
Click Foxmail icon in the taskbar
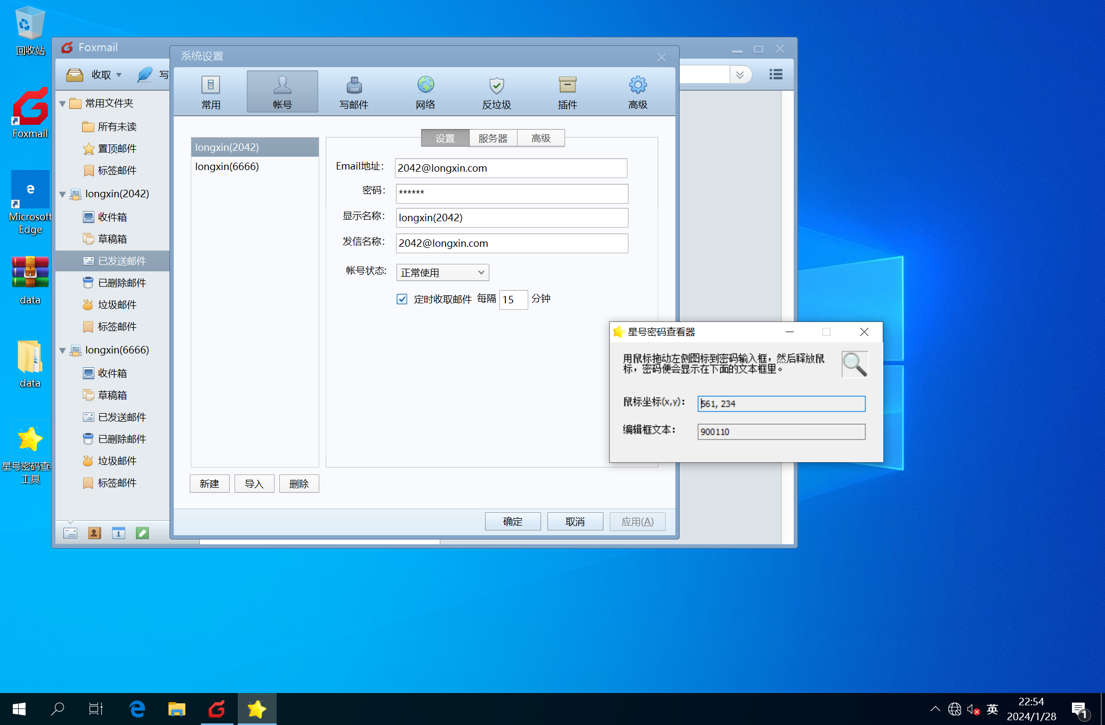(x=216, y=709)
